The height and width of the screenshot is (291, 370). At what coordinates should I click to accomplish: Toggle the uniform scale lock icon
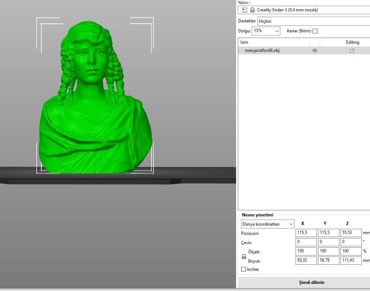[244, 257]
